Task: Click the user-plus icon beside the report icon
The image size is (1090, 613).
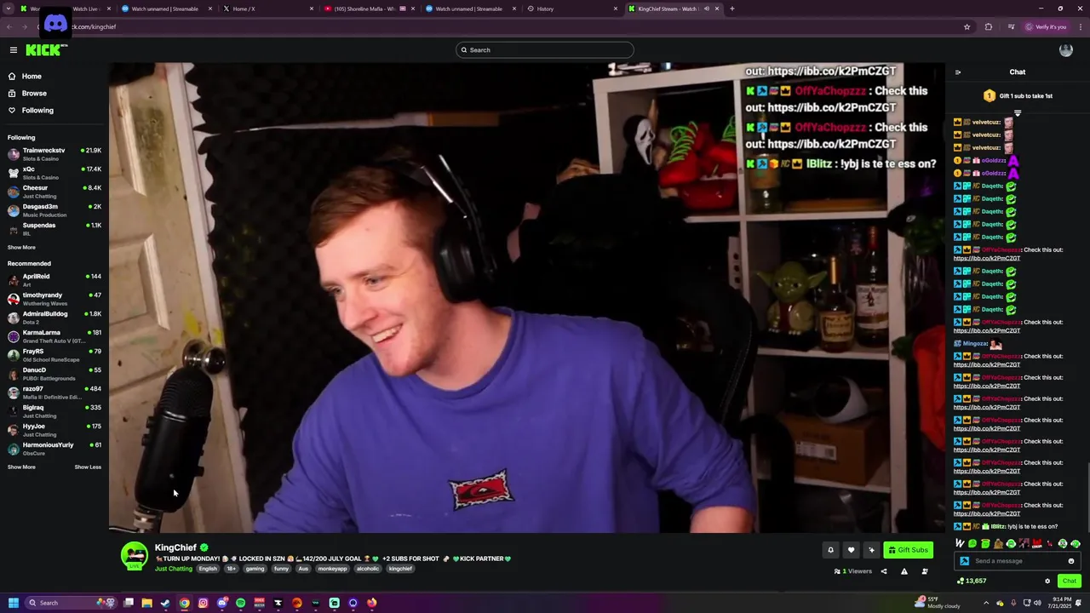Action: pos(925,571)
